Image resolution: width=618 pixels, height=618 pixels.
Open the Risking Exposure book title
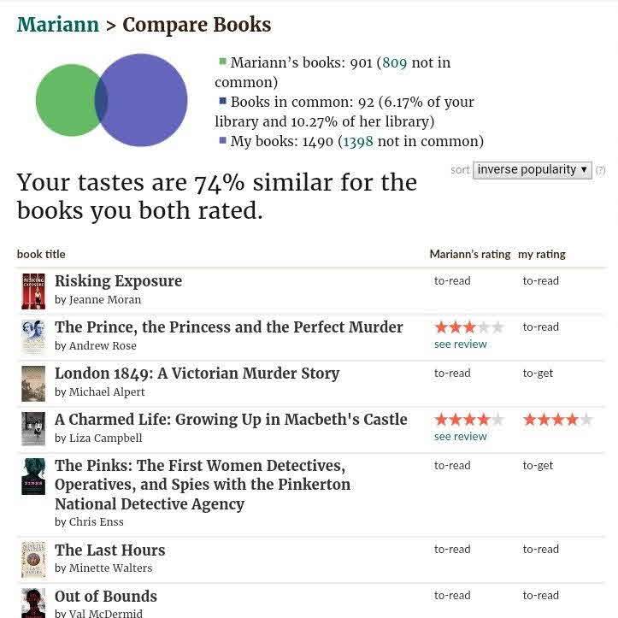click(118, 281)
